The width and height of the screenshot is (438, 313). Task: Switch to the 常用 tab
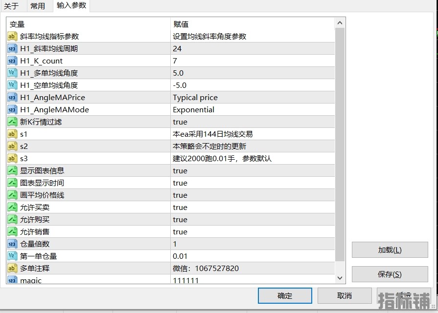coord(38,6)
